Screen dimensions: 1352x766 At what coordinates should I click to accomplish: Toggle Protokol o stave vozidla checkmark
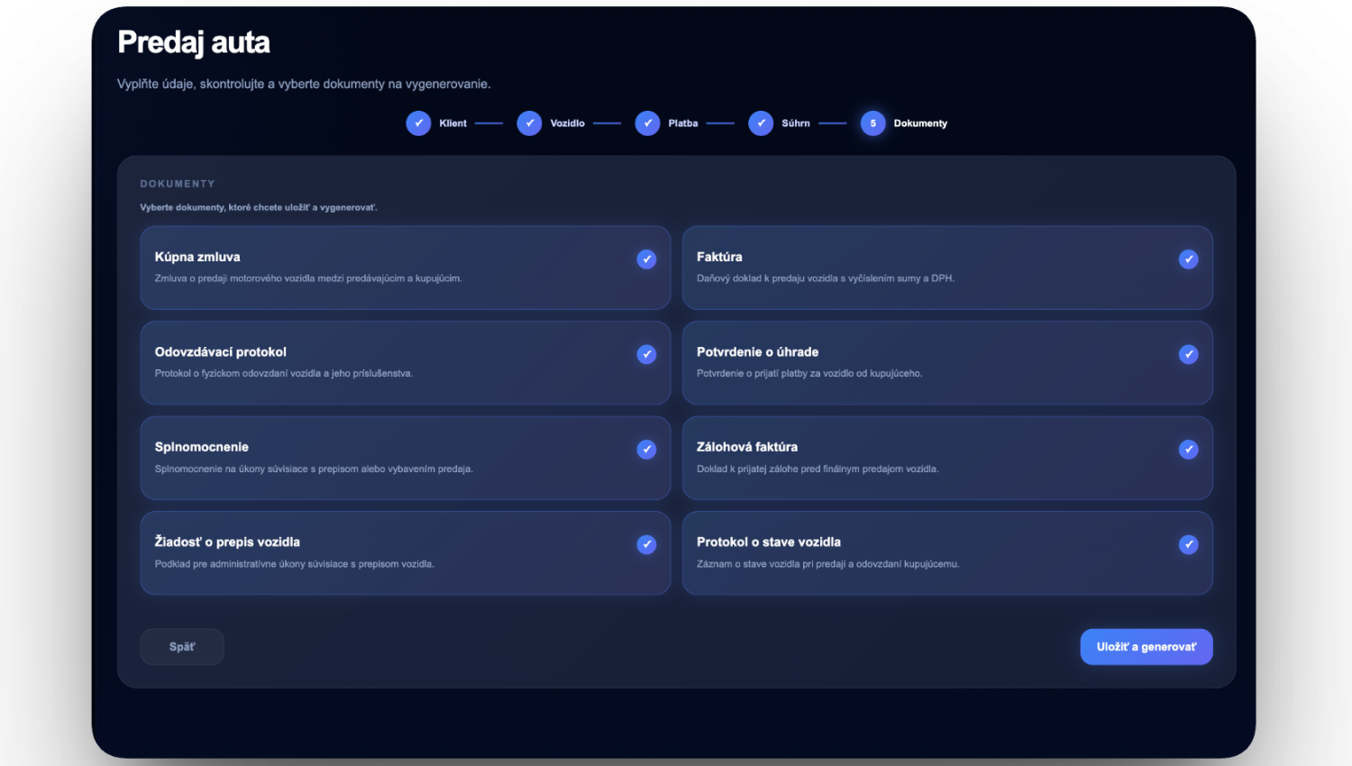(1188, 544)
